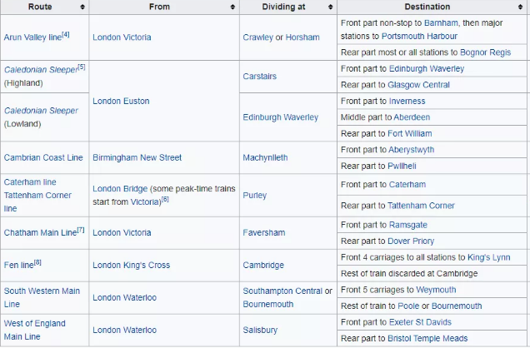Image resolution: width=530 pixels, height=348 pixels.
Task: Follow the London King's Cross link
Action: (x=131, y=265)
